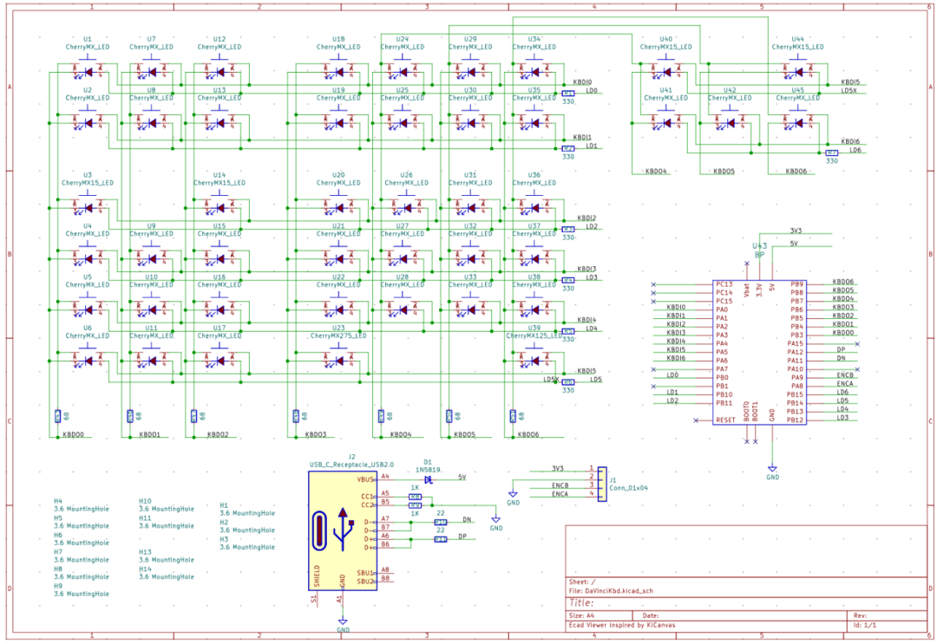Click the D1 1N5819 diode symbol
The width and height of the screenshot is (937, 644).
click(x=429, y=479)
